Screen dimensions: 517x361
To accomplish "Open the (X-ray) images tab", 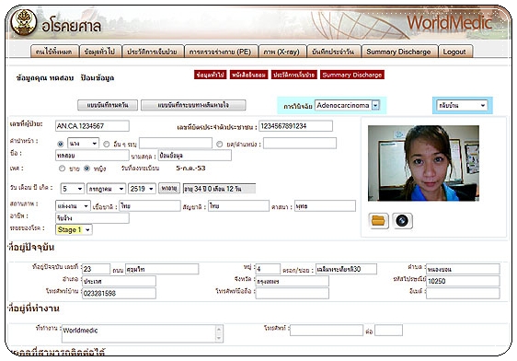I will tap(281, 52).
